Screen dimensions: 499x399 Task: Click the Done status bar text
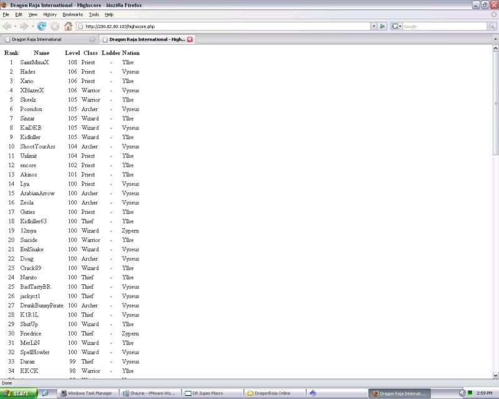click(x=7, y=383)
